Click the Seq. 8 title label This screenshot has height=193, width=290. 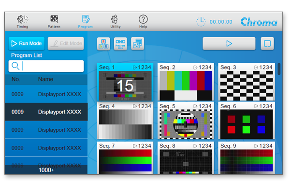[167, 146]
